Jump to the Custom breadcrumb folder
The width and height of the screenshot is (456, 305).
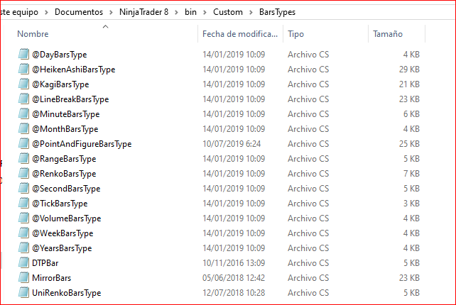click(x=228, y=12)
